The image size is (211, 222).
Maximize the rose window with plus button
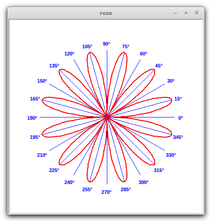click(x=186, y=13)
